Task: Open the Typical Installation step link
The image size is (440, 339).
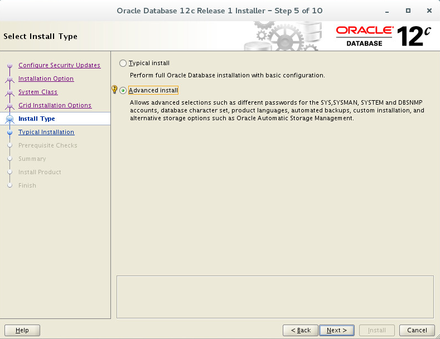Action: click(x=46, y=132)
